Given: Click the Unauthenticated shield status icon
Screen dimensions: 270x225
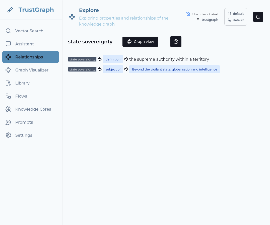Looking at the screenshot, I should [188, 14].
